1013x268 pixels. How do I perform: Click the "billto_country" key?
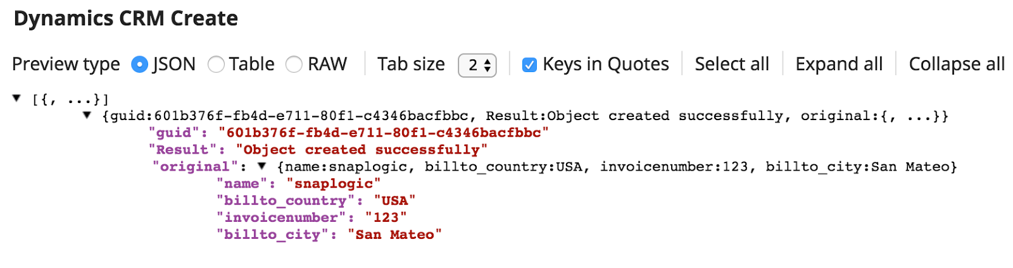click(x=286, y=201)
